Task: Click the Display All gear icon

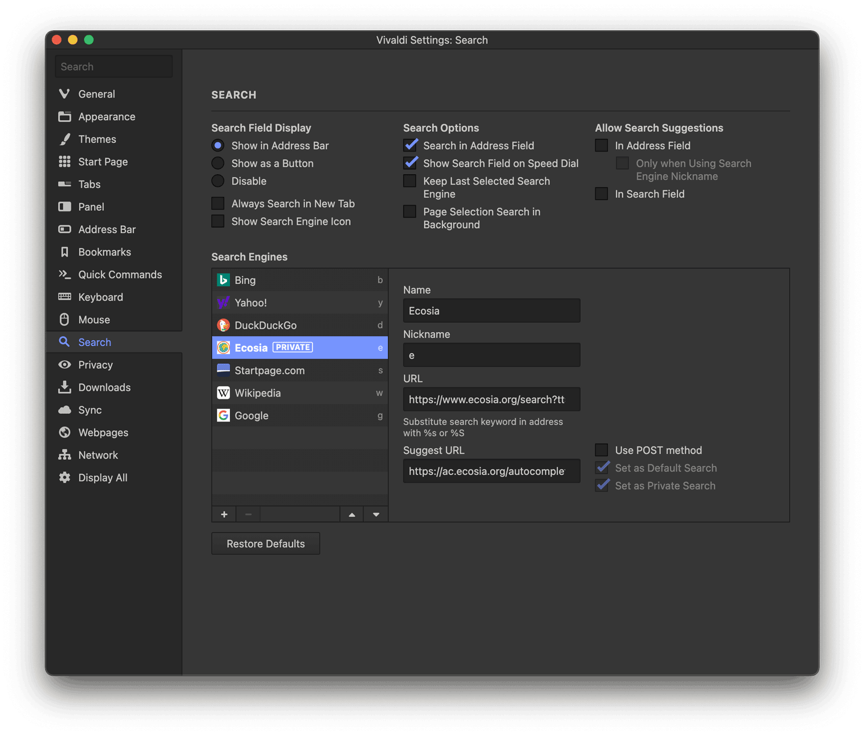Action: pos(64,477)
